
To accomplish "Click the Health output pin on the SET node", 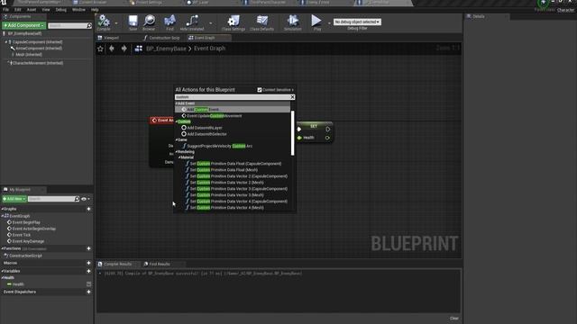I will 327,138.
